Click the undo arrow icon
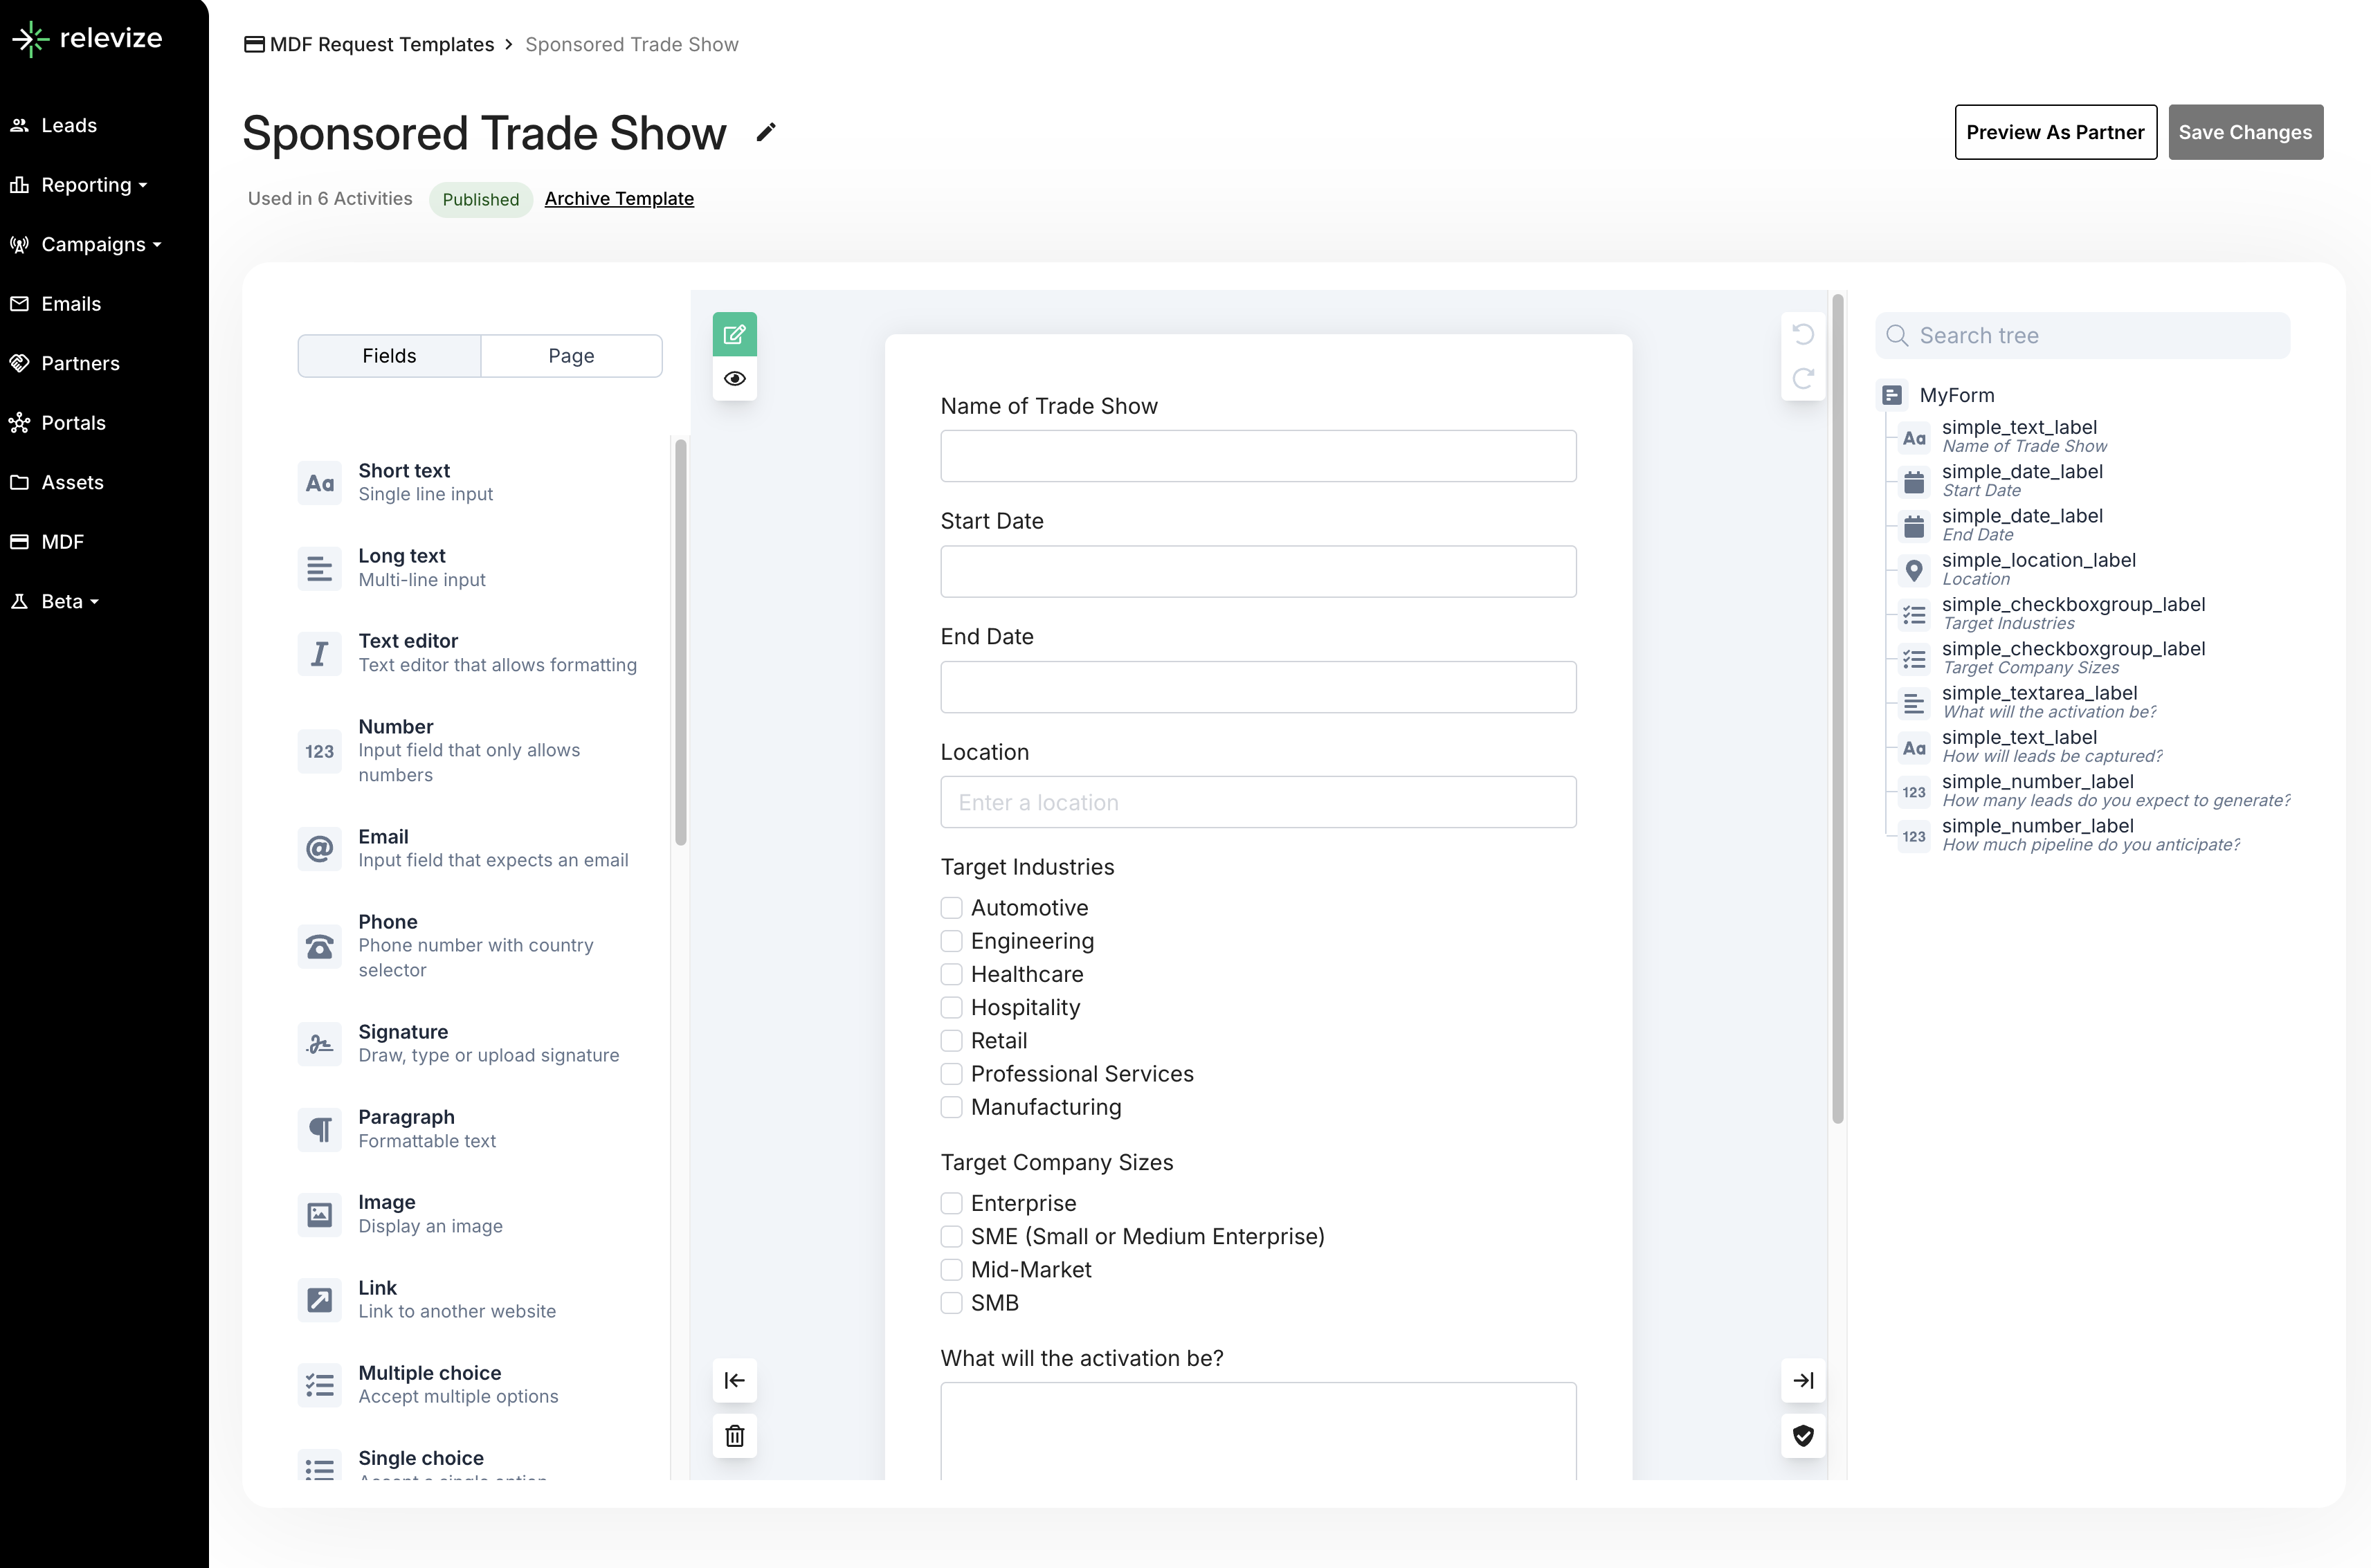Viewport: 2371px width, 1568px height. (x=1802, y=334)
